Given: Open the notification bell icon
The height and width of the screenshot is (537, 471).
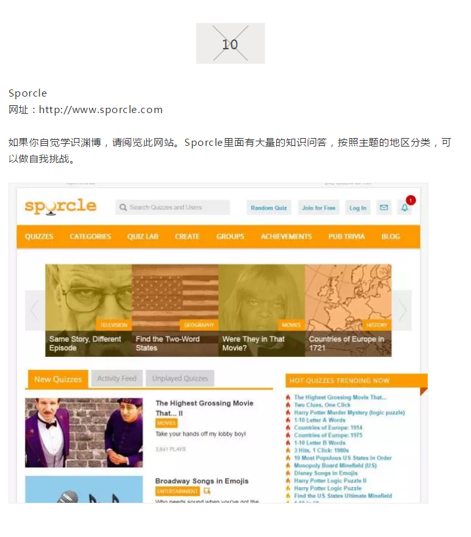Looking at the screenshot, I should pyautogui.click(x=404, y=208).
